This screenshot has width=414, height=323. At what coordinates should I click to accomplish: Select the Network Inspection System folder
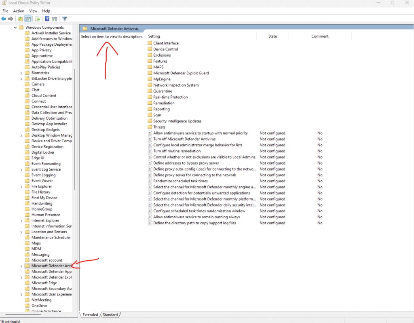point(176,85)
